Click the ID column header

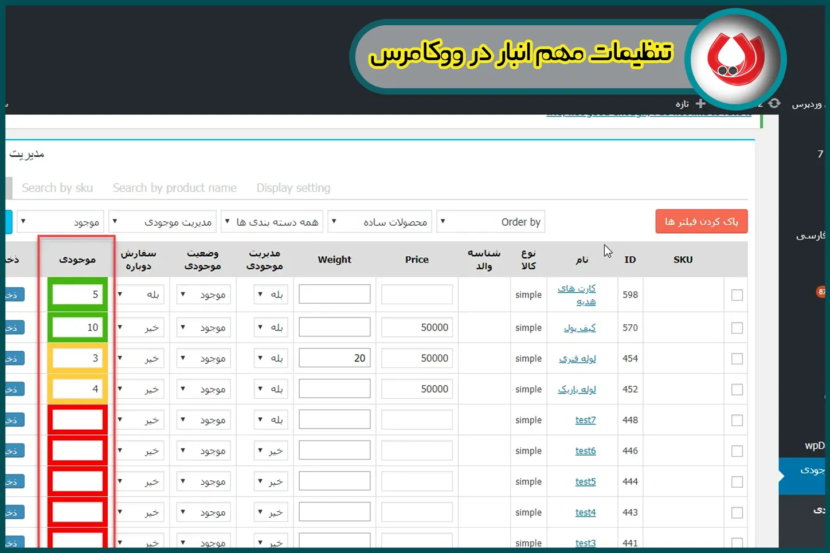630,260
